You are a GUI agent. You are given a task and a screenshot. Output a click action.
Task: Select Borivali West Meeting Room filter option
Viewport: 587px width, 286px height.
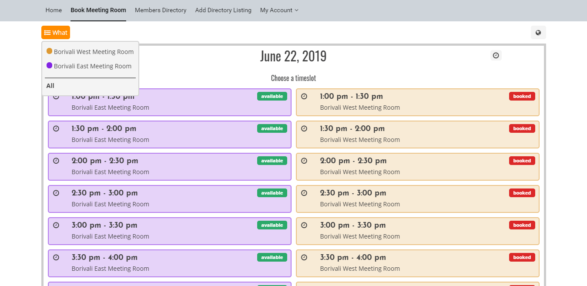tap(93, 52)
